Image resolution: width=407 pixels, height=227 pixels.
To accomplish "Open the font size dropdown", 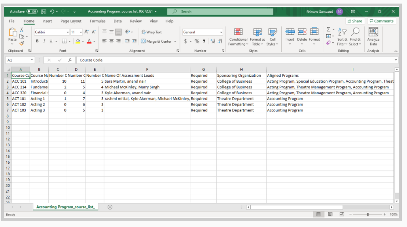I will (81, 32).
